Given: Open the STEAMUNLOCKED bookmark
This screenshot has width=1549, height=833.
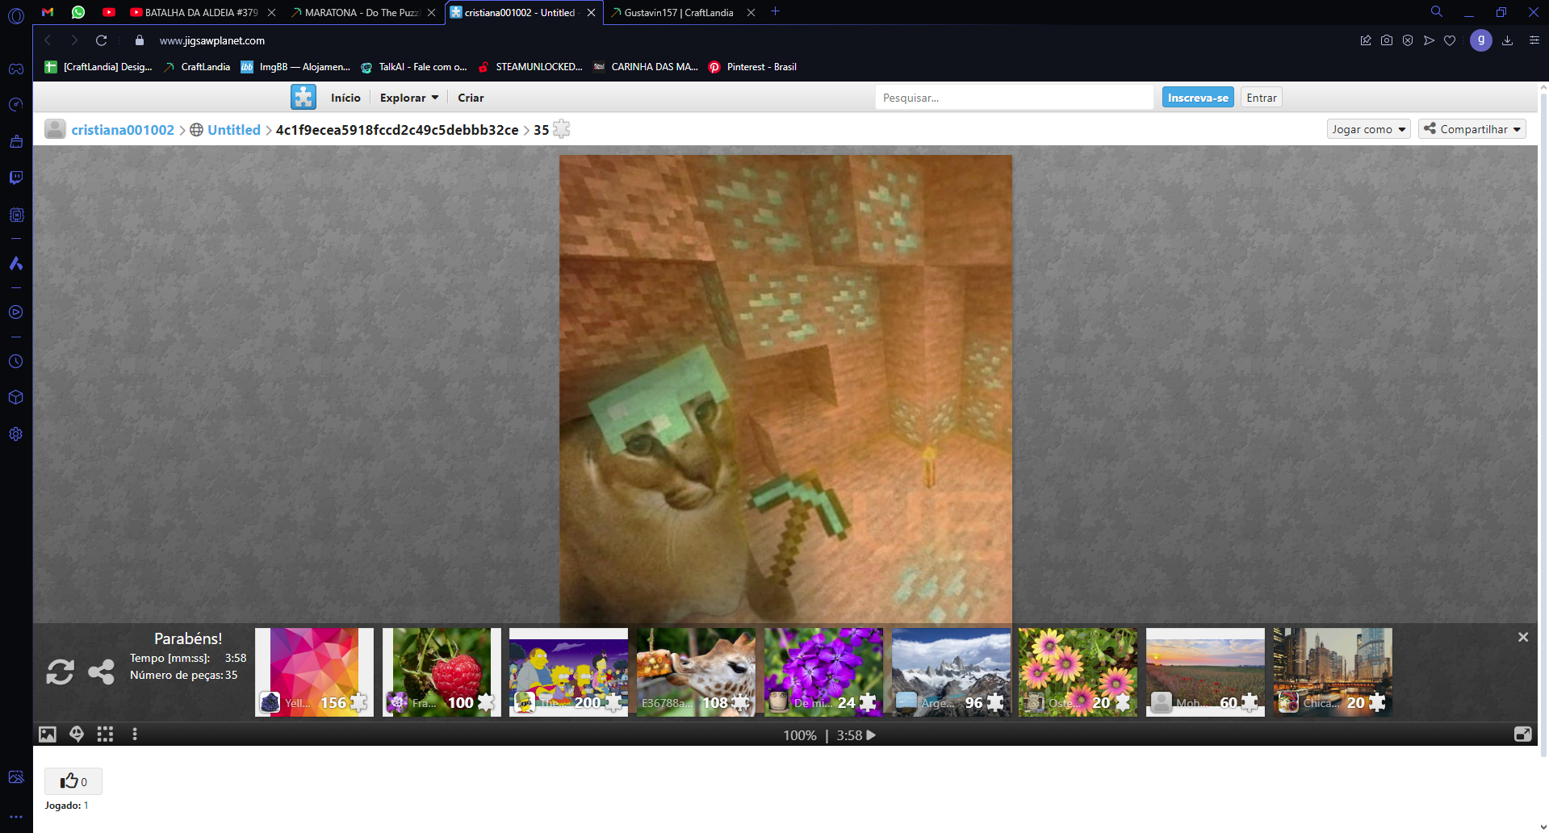Looking at the screenshot, I should [x=530, y=67].
